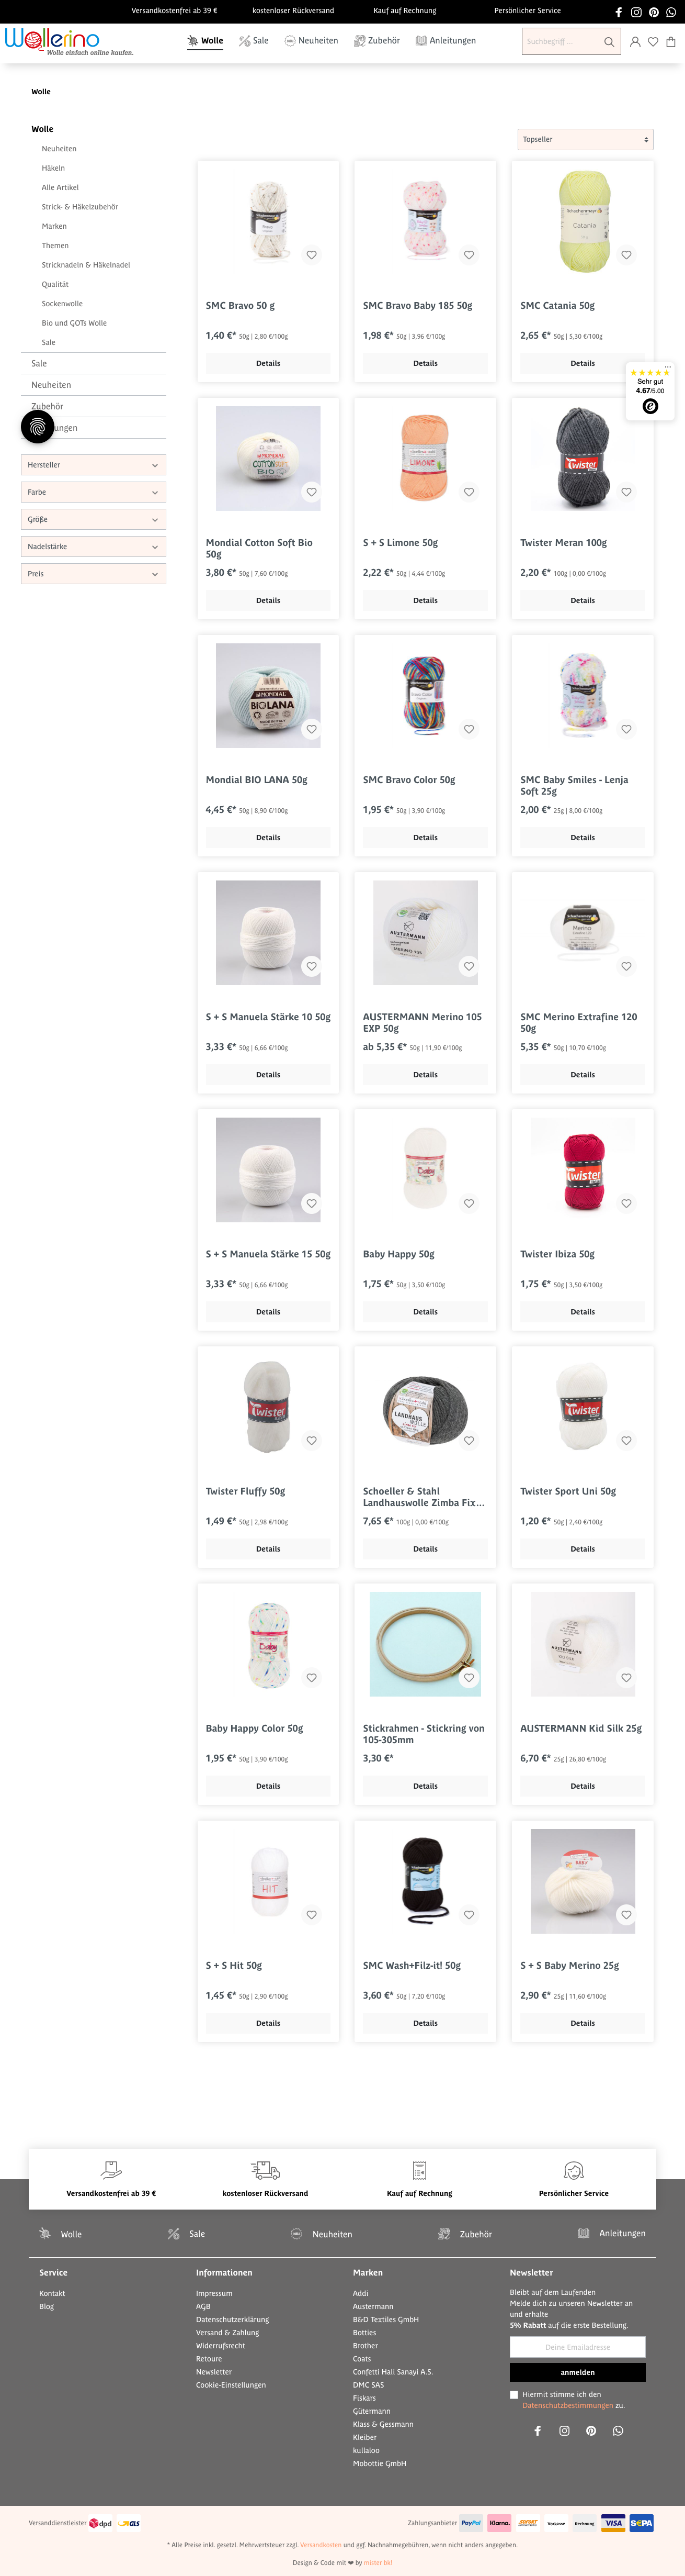
Task: Click the anmelden newsletter button
Action: [577, 2371]
